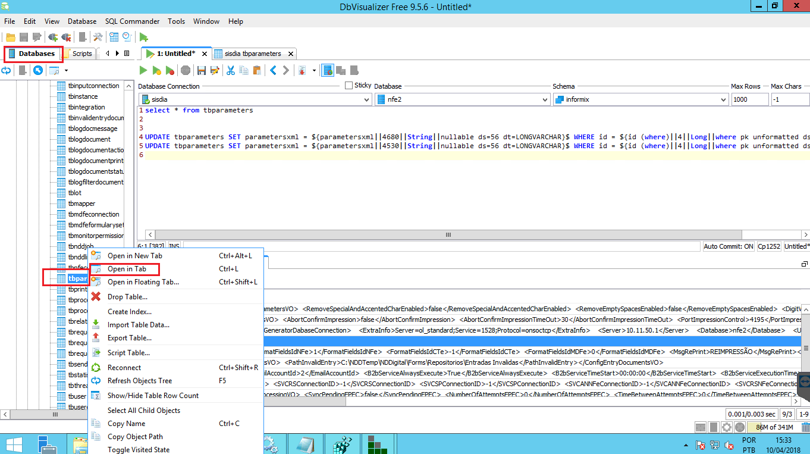Select tblogdocument in the objects tree
The width and height of the screenshot is (810, 454).
click(x=89, y=139)
